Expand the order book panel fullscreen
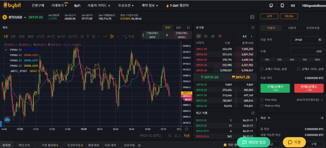This screenshot has height=148, width=326. (253, 28)
